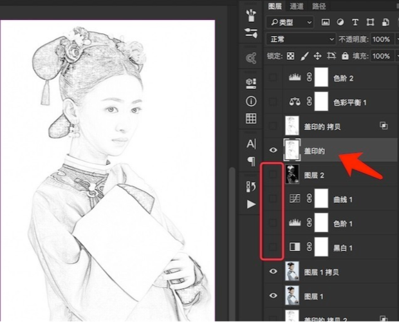Viewport: 399px width, 322px height.
Task: Show the 色彩平衡 1 layer
Action: 273,102
